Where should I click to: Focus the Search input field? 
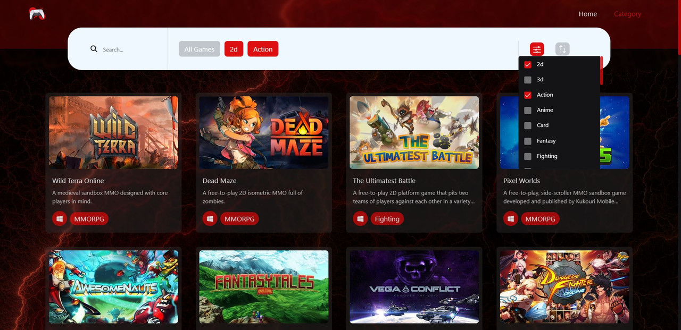pos(130,49)
